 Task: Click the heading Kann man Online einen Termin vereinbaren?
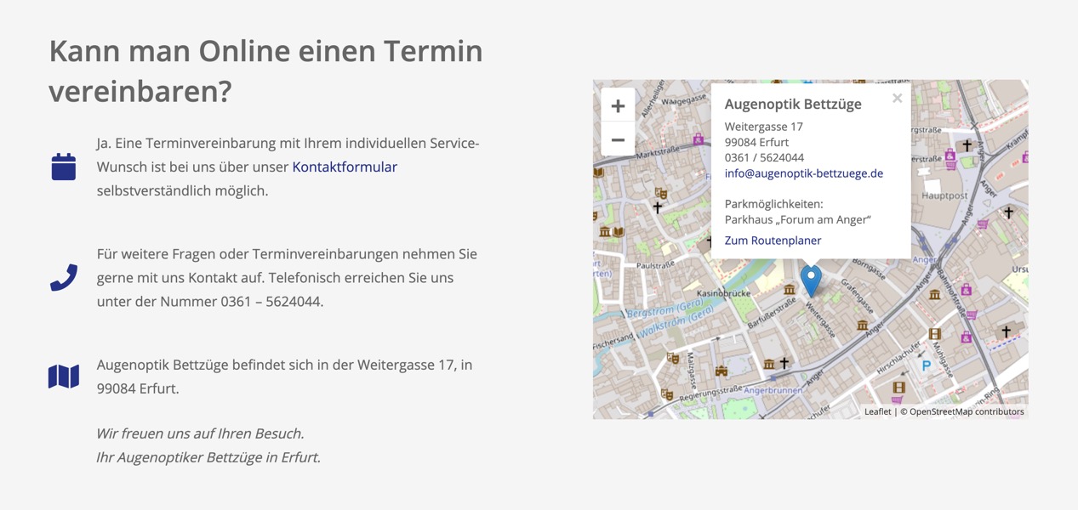265,71
